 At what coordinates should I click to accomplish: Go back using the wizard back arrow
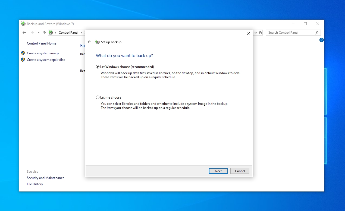pos(89,42)
